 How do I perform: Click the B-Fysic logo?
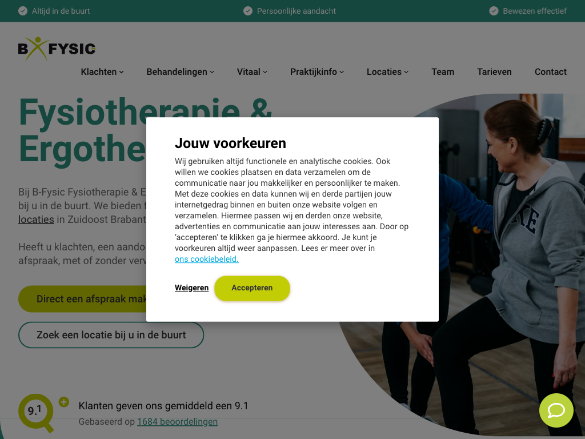click(x=57, y=49)
